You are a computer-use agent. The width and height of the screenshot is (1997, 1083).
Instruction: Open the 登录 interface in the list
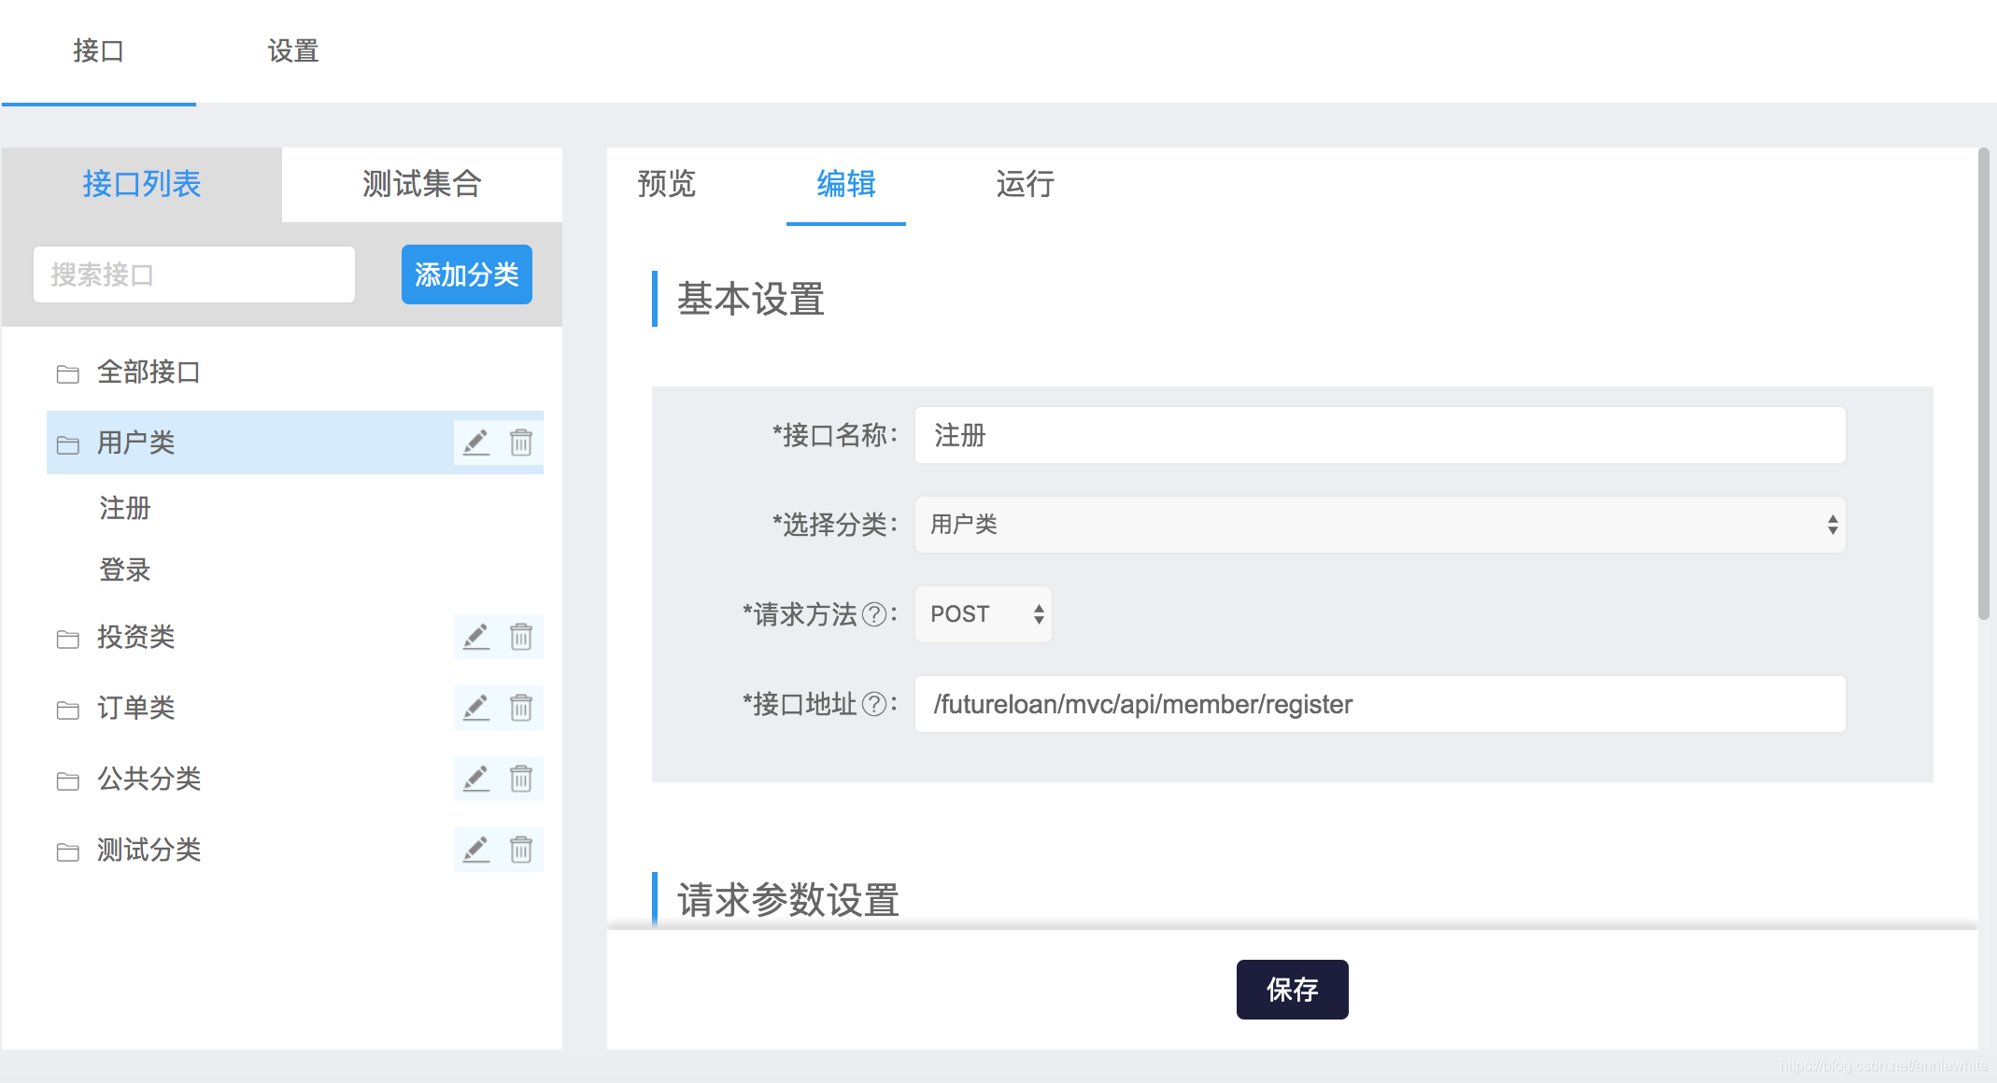coord(125,570)
